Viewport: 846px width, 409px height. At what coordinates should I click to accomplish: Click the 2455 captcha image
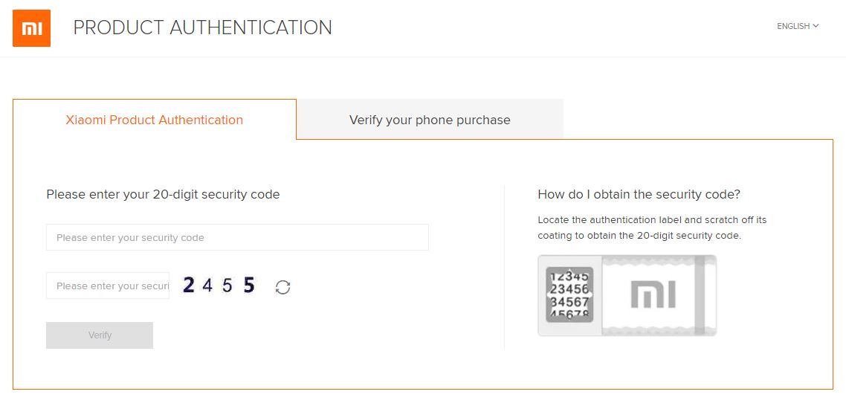(x=219, y=285)
